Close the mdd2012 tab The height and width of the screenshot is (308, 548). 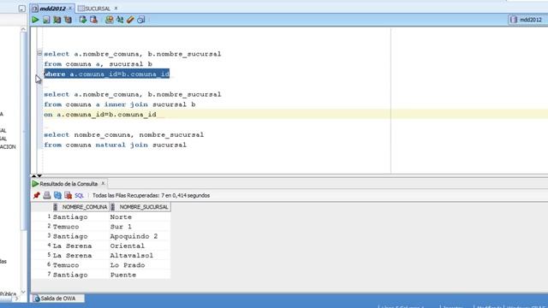click(70, 8)
